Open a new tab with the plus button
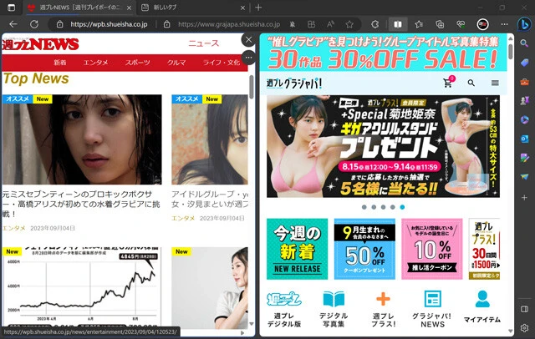This screenshot has width=535, height=339. tap(258, 8)
